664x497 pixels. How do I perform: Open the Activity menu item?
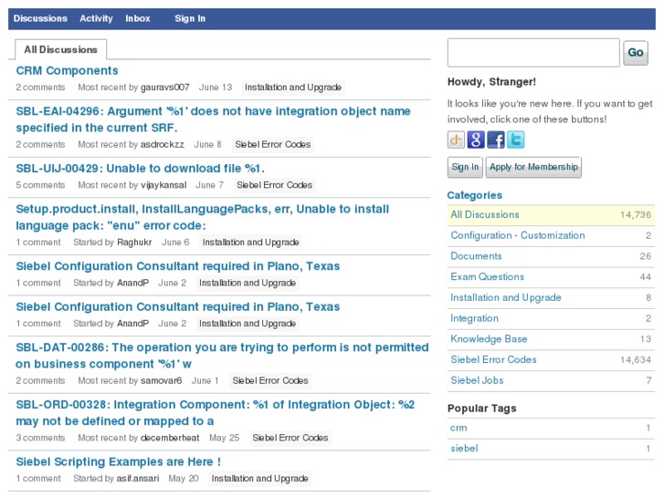pyautogui.click(x=96, y=18)
